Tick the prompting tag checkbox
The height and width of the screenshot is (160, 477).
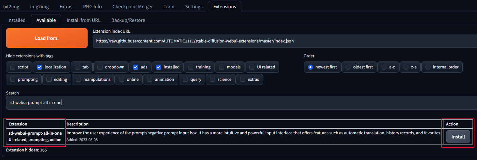[13, 80]
